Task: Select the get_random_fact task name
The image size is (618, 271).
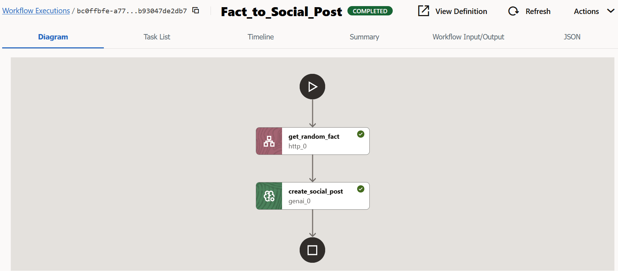Action: [x=314, y=137]
